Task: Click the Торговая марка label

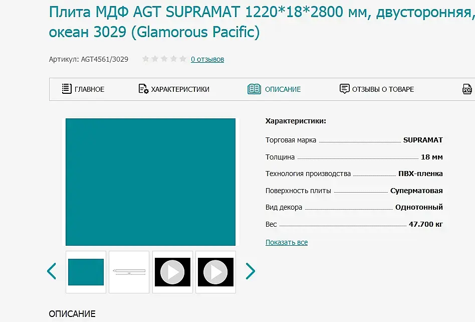Action: 291,140
